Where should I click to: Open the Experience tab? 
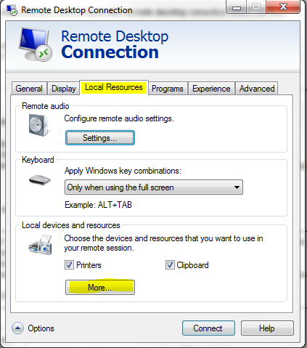[211, 89]
